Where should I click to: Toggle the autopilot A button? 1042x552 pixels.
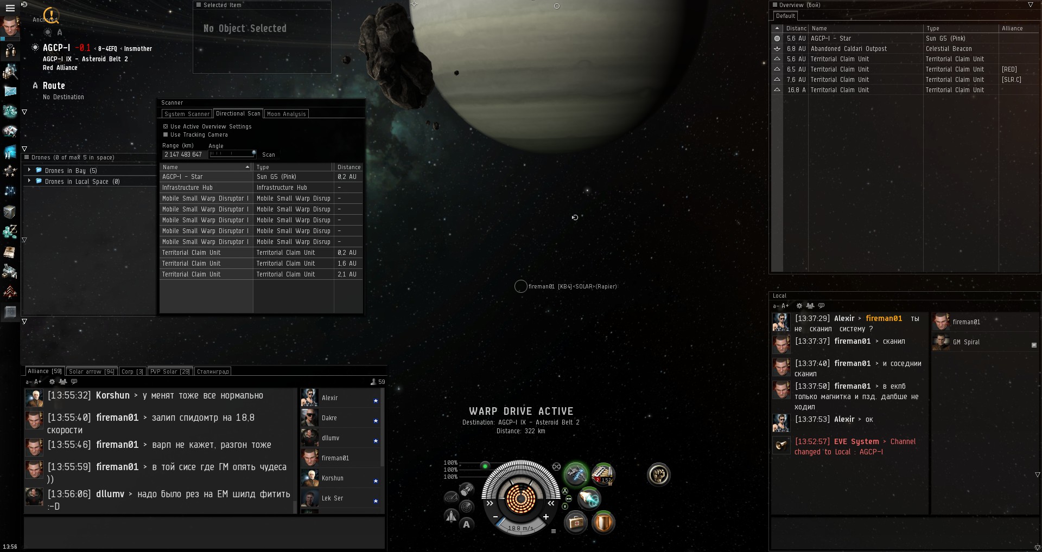tap(466, 524)
